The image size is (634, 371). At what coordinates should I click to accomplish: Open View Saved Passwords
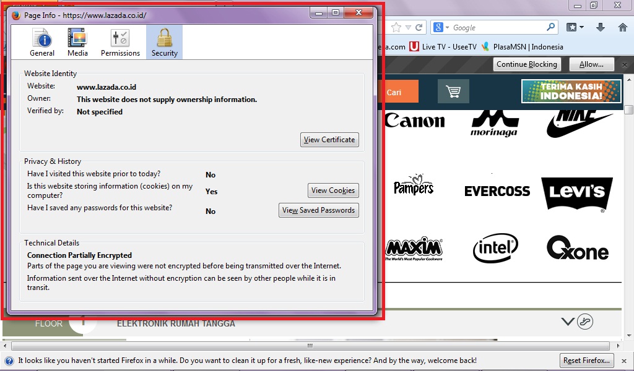[319, 210]
